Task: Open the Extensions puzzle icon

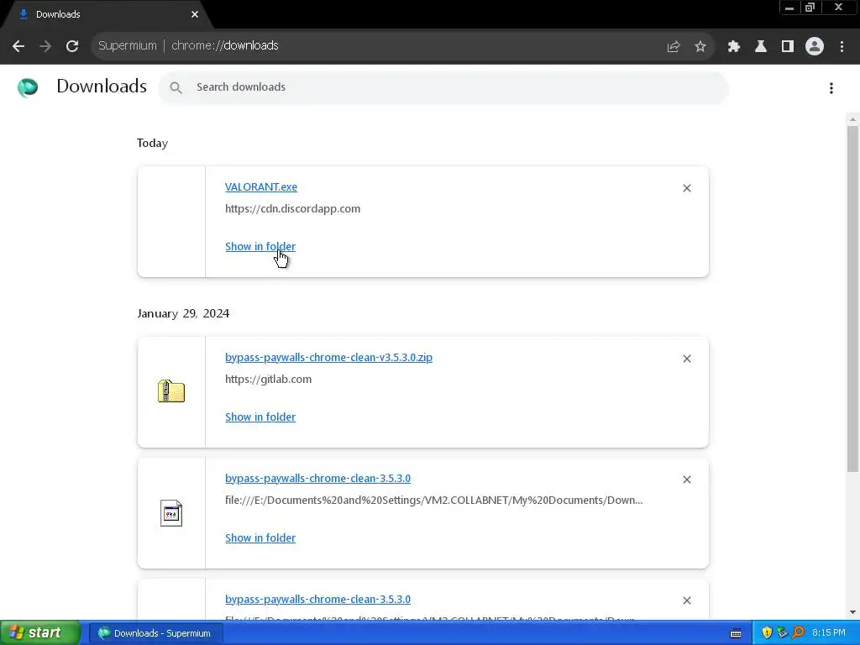Action: (x=733, y=46)
